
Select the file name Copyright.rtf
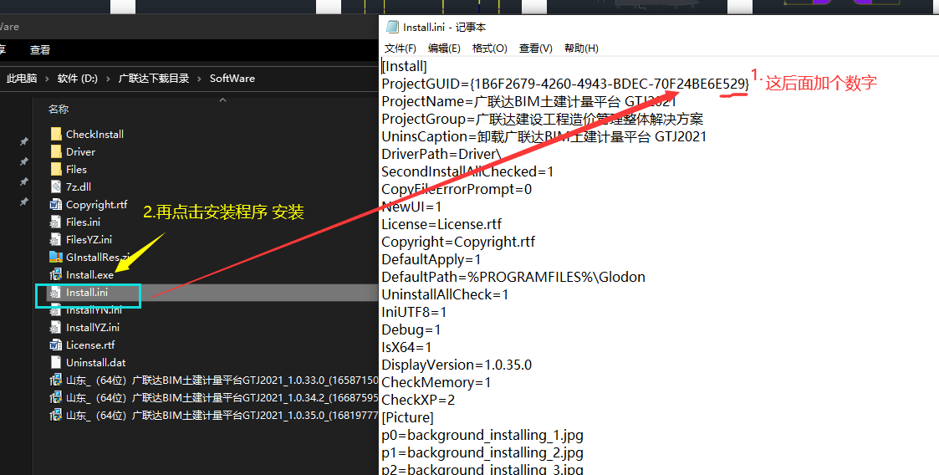[x=96, y=204]
